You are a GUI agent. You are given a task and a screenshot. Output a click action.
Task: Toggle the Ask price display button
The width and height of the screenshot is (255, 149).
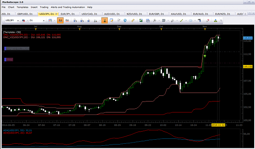pyautogui.click(x=67, y=21)
